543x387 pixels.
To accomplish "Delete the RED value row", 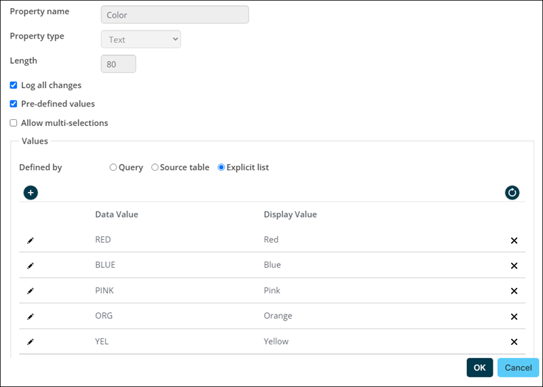I will (x=514, y=241).
